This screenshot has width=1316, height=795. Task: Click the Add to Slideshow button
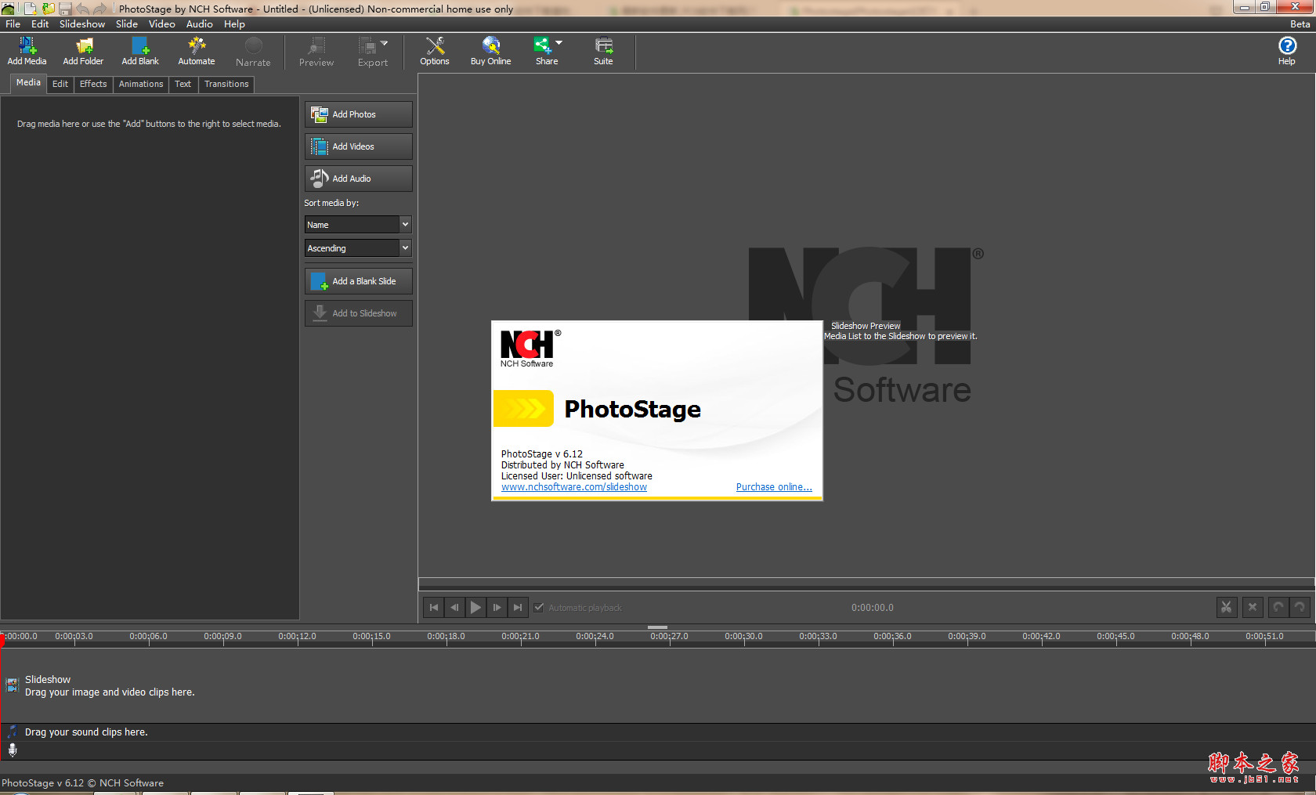click(358, 313)
